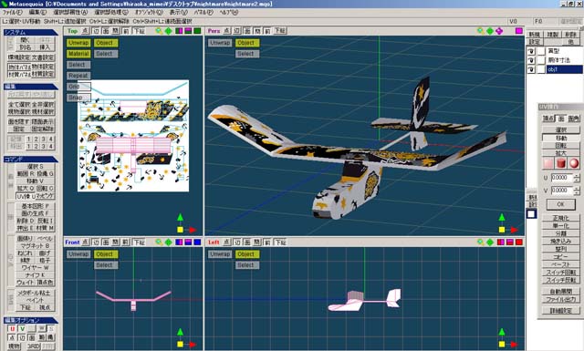This screenshot has height=351, width=584.
Task: Collapse the システム panel header
Action: (x=30, y=33)
